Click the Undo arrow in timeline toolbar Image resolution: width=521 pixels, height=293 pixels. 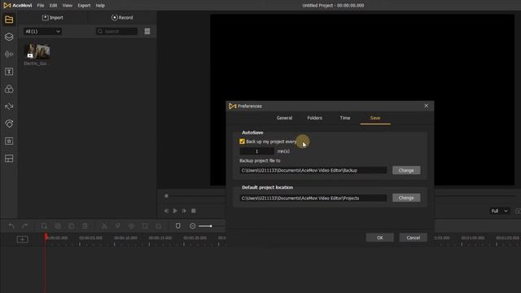tap(11, 226)
